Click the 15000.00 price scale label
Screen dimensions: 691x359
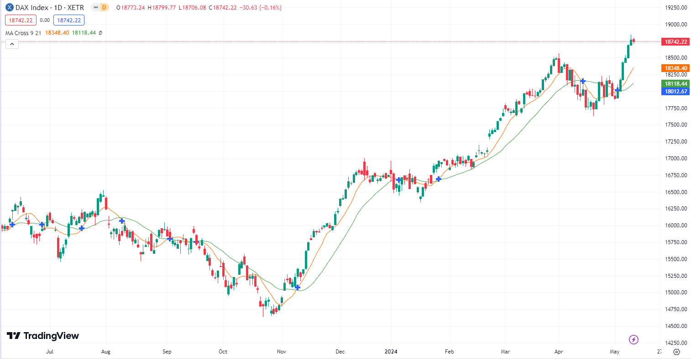coord(676,292)
